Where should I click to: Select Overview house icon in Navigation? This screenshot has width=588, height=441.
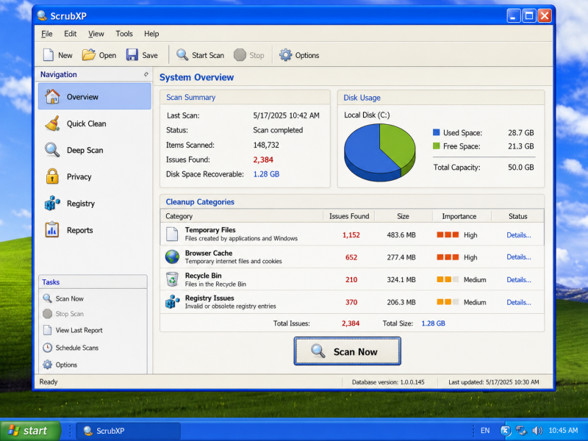tap(52, 96)
